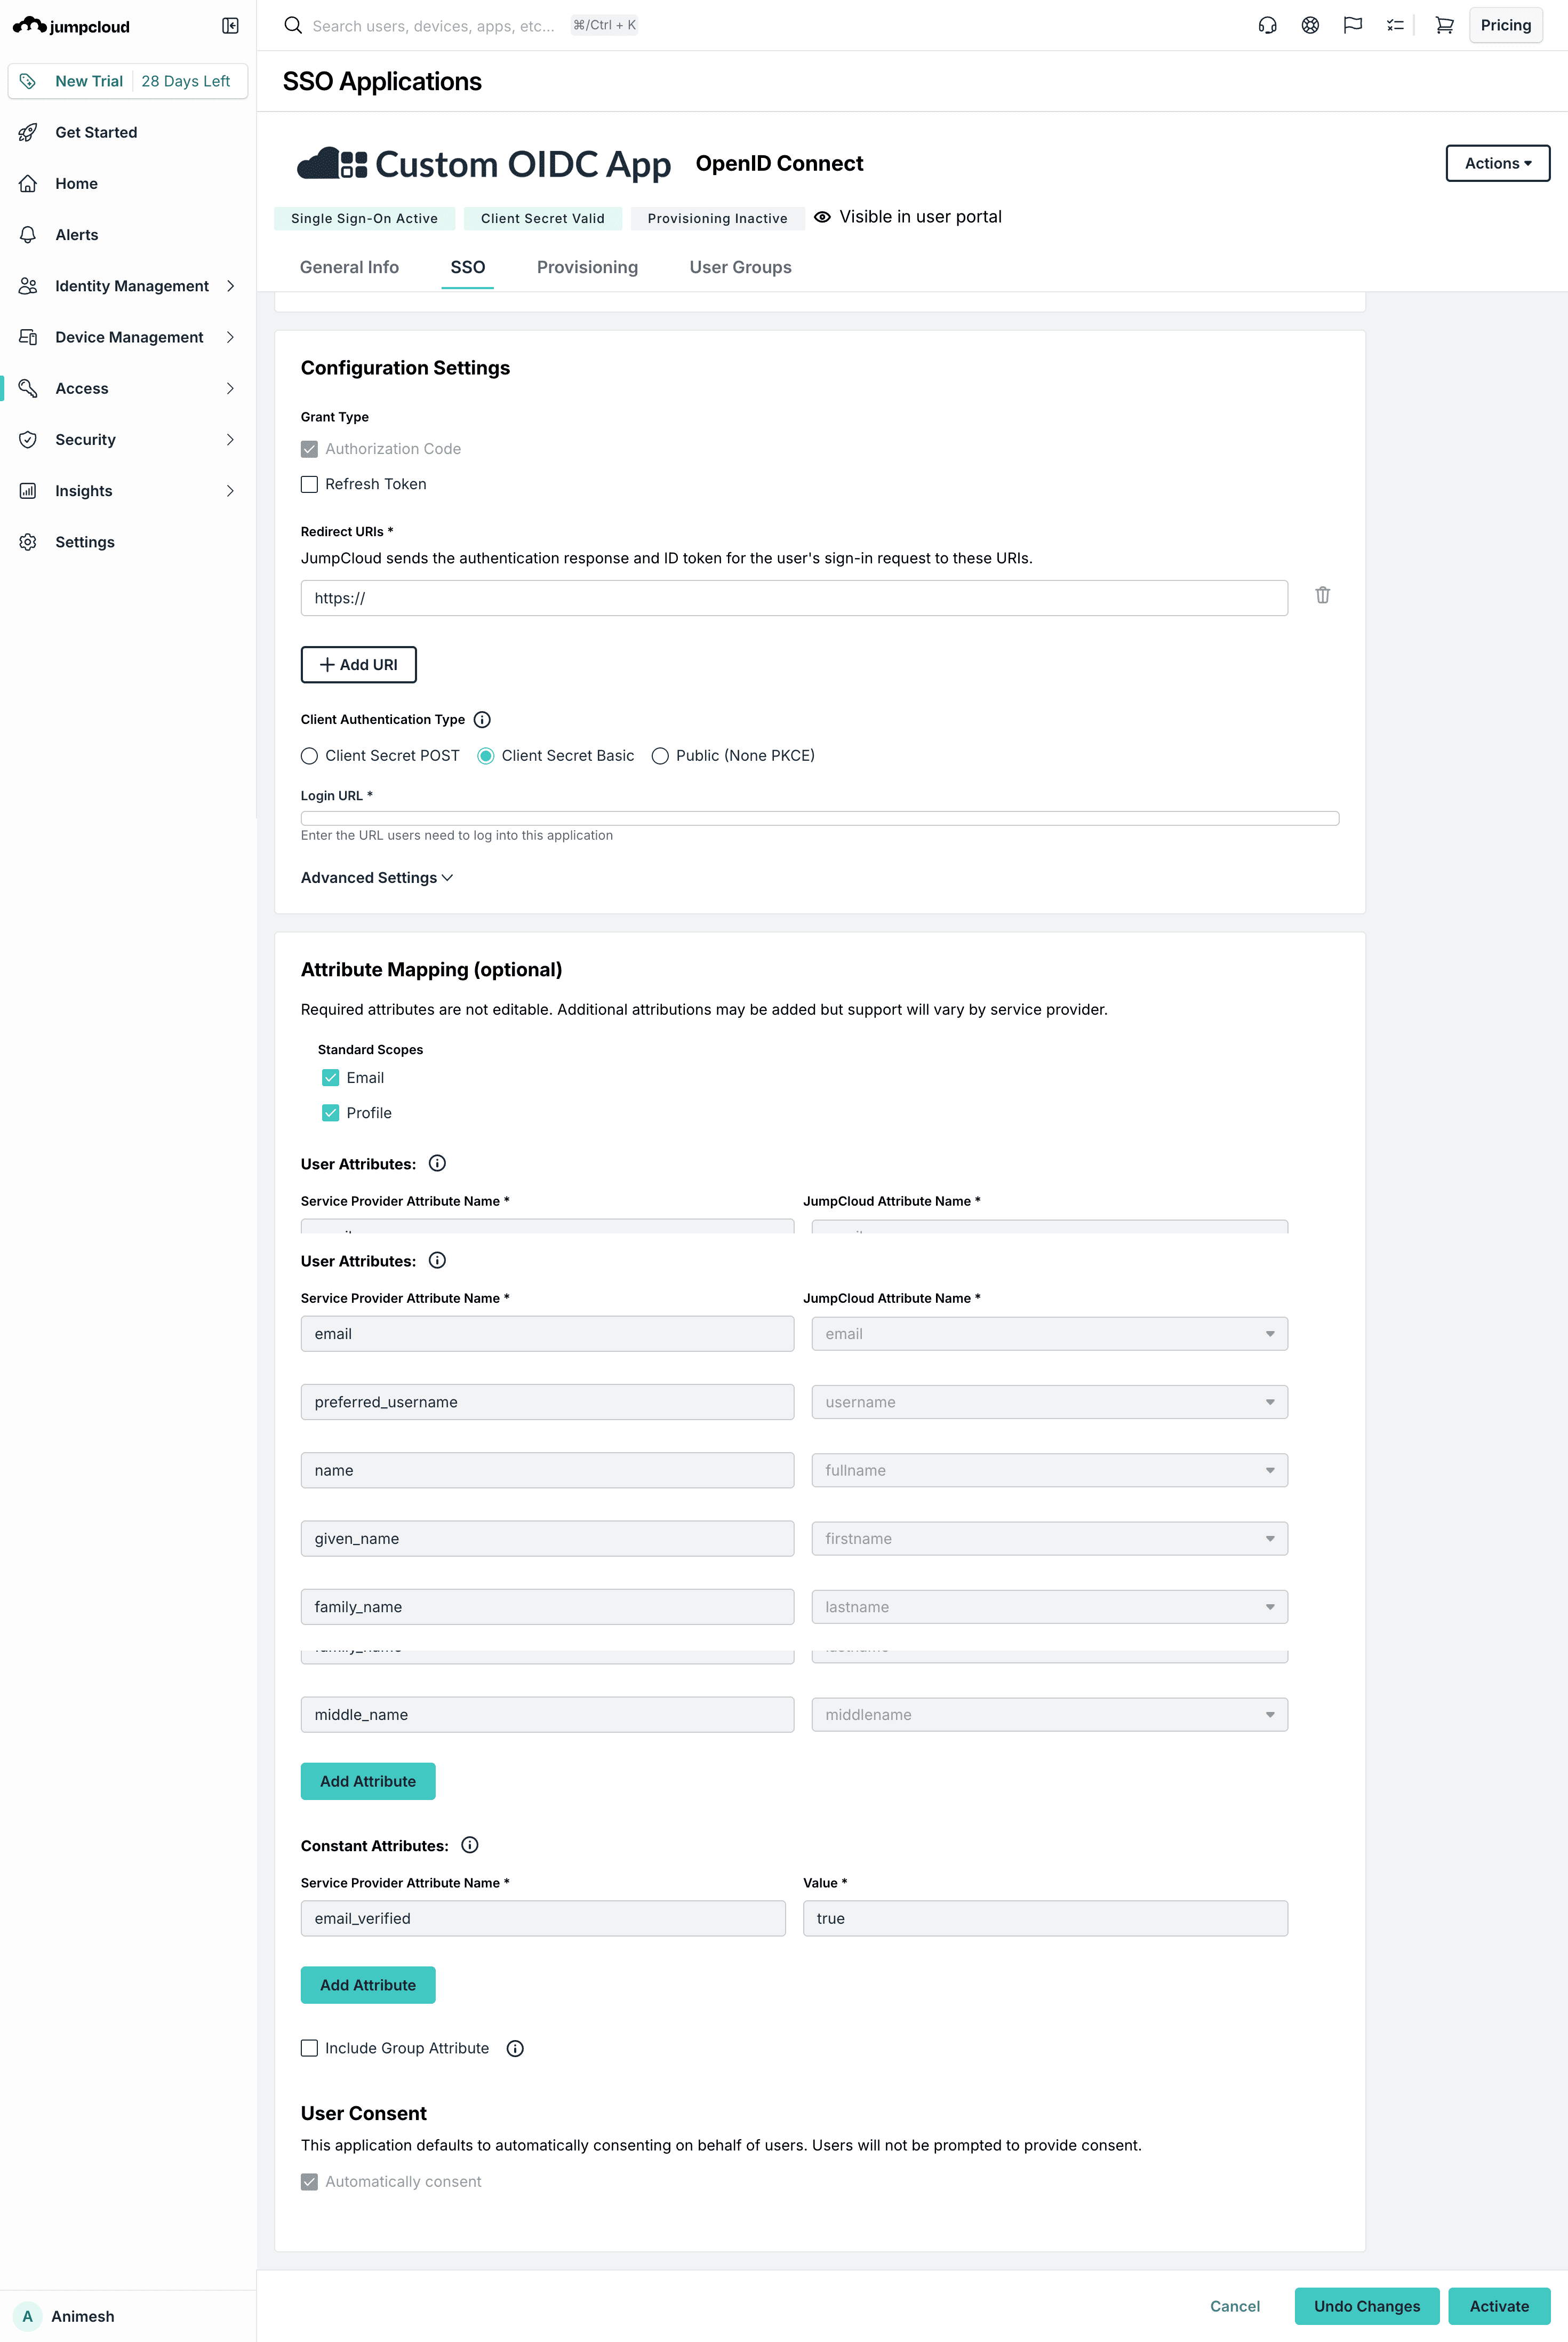Viewport: 1568px width, 2342px height.
Task: Click the Alerts bell icon
Action: click(x=28, y=235)
